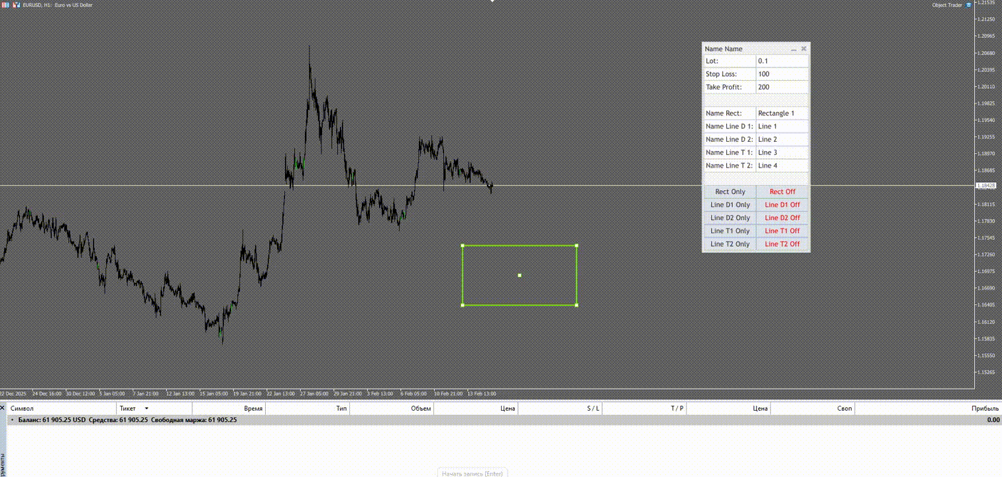Click the 1.20965 price scale label
This screenshot has height=477, width=1002.
click(x=986, y=36)
